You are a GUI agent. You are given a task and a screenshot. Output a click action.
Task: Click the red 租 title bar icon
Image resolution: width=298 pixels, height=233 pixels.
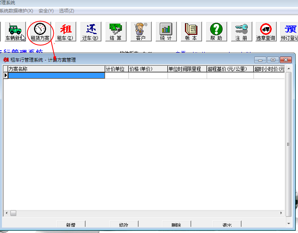[6, 60]
